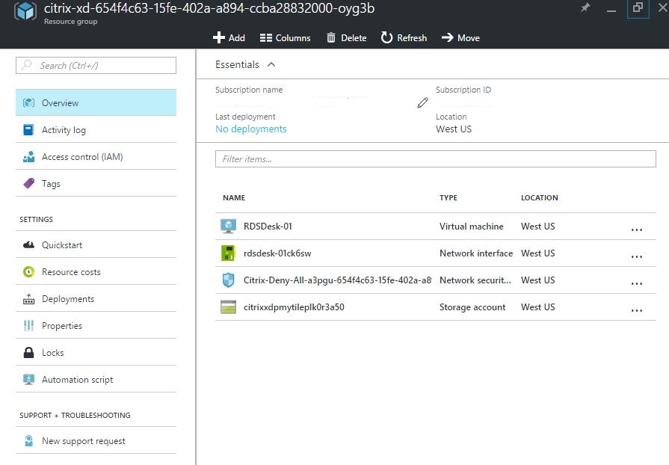Image resolution: width=669 pixels, height=465 pixels.
Task: Move resources using the Move button
Action: click(x=460, y=37)
